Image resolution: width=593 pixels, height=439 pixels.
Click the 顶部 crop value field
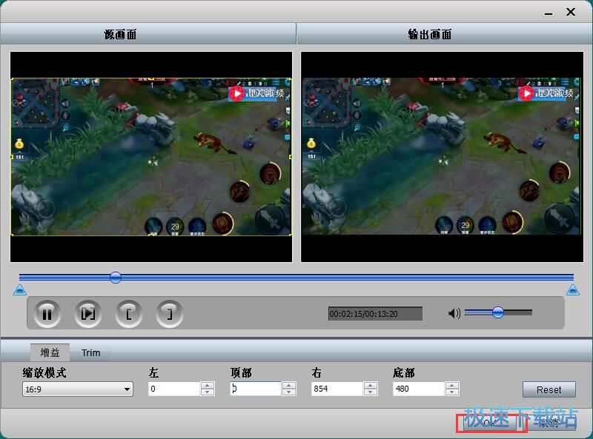(256, 389)
